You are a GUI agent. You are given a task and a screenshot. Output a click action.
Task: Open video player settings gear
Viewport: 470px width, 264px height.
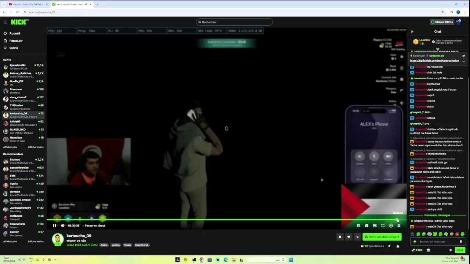(x=399, y=225)
